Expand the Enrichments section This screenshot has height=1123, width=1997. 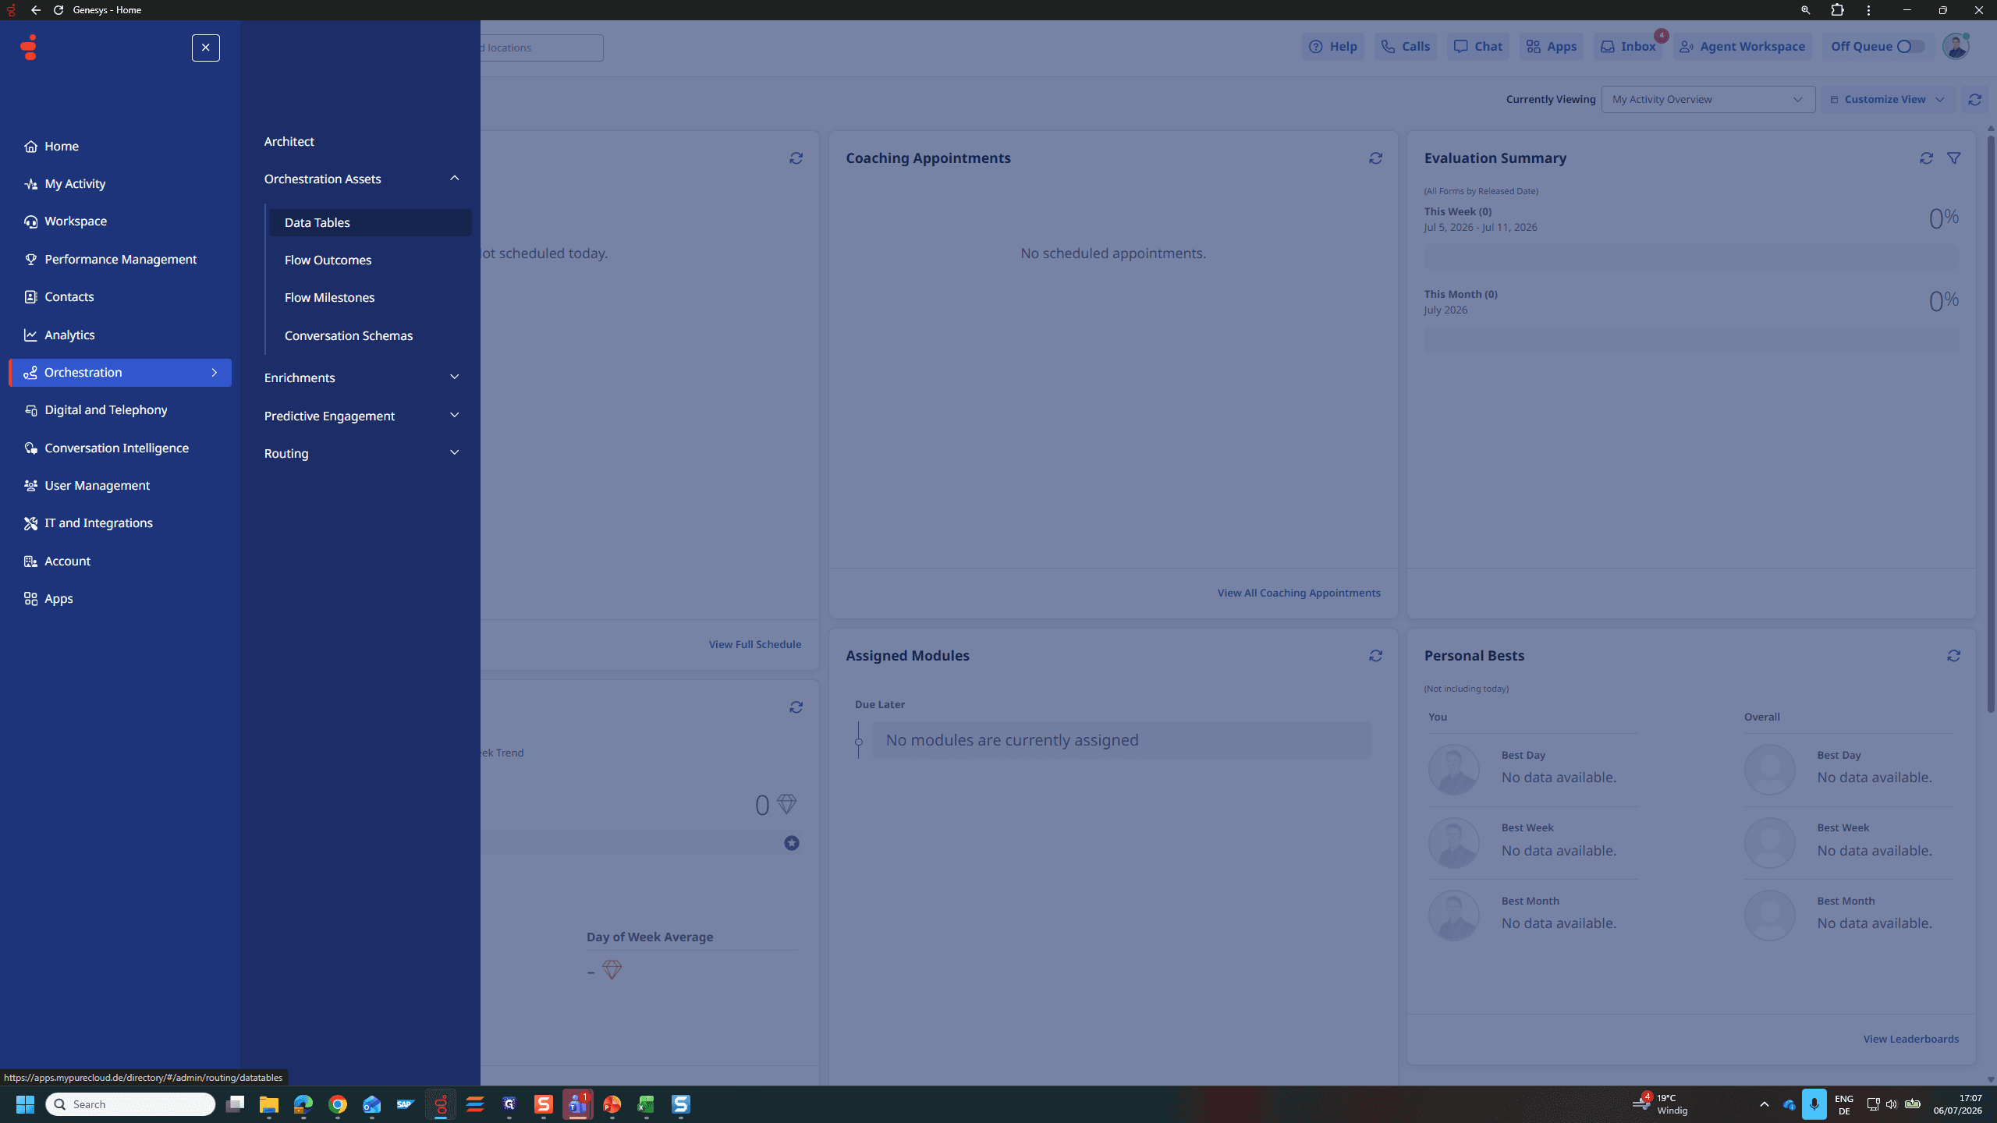point(363,377)
